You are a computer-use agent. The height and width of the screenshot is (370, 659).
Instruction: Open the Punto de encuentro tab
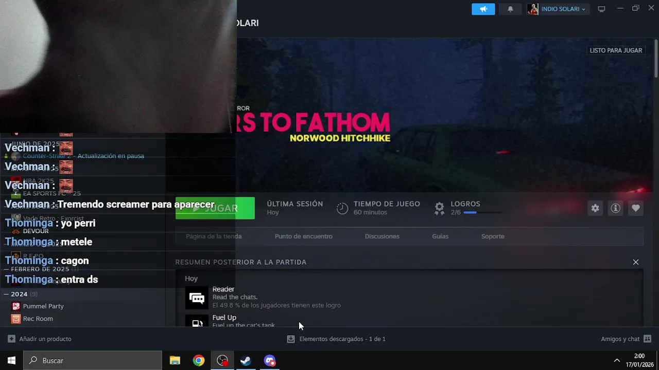point(303,236)
